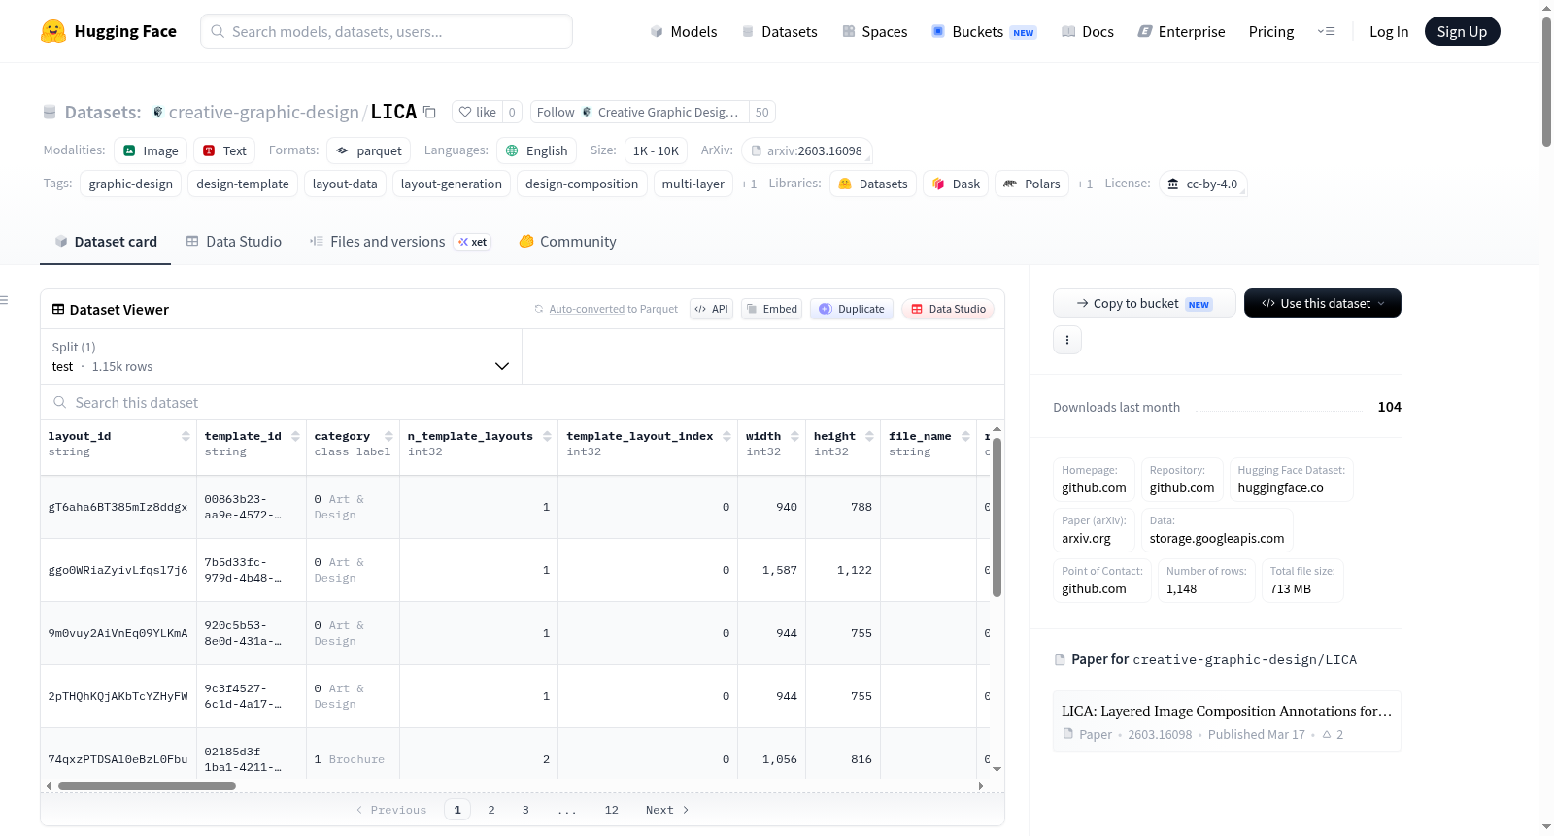Open the Use this dataset dropdown
This screenshot has height=836, width=1554.
click(1322, 303)
